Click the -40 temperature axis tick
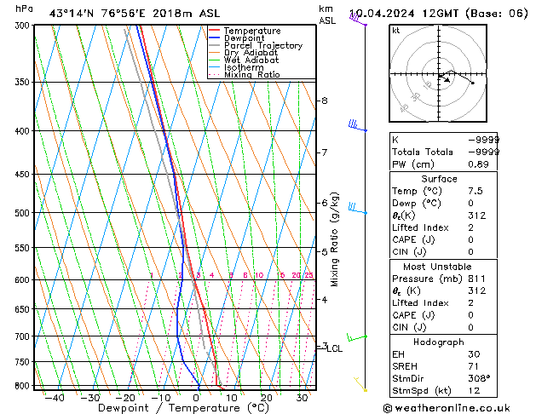This screenshot has width=536, height=414. coord(55,398)
